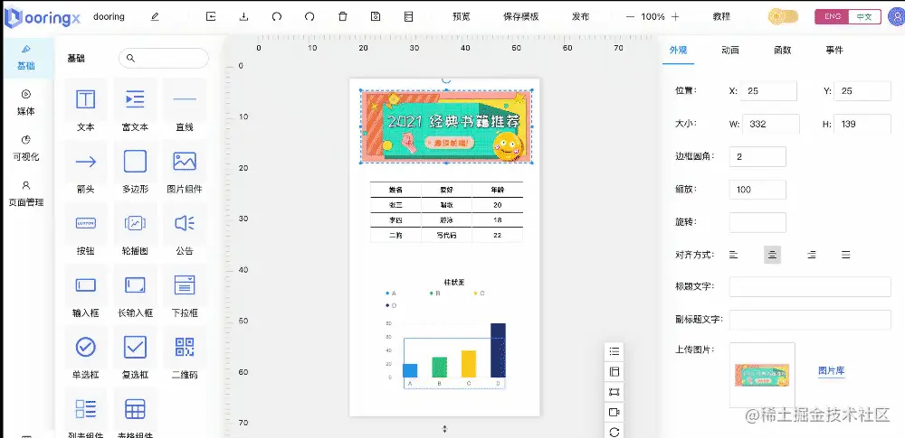Open the 事件 event tab

(x=834, y=51)
